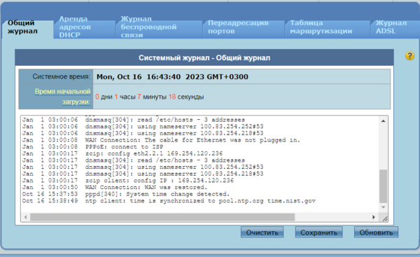Click the Обновить button
The height and width of the screenshot is (257, 420).
click(x=376, y=232)
